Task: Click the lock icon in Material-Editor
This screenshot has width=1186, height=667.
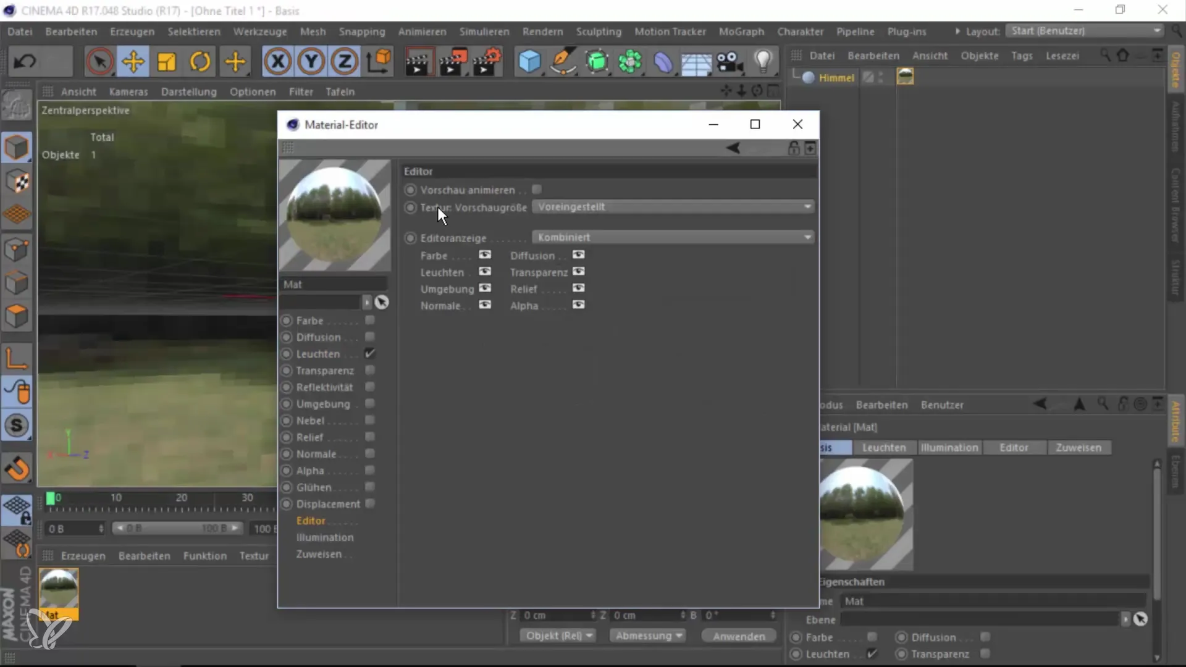Action: (794, 148)
